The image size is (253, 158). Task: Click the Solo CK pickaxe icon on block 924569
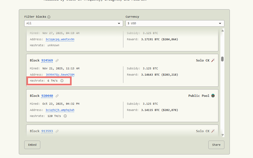click(213, 60)
